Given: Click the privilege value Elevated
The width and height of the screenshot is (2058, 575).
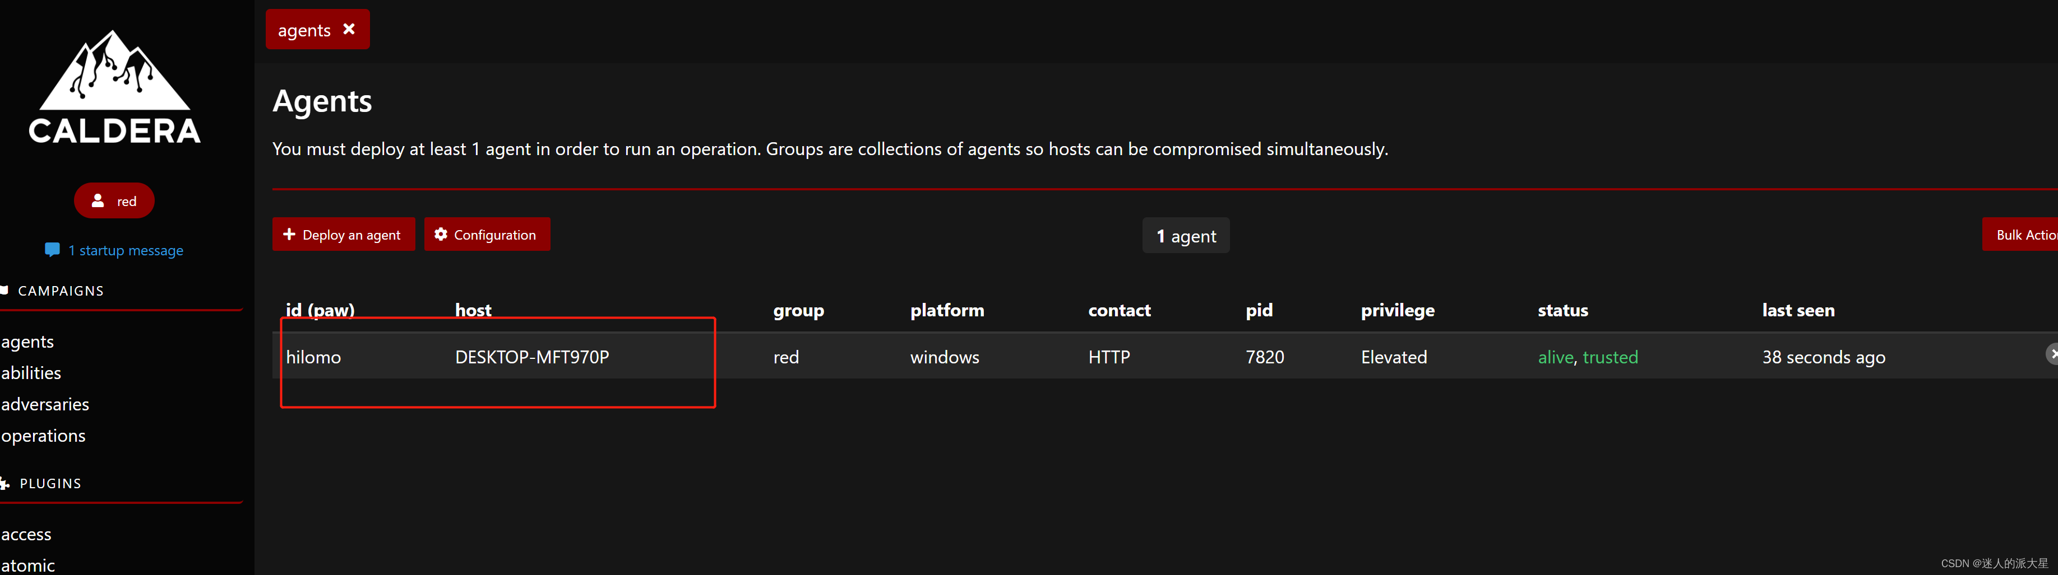Looking at the screenshot, I should 1393,357.
